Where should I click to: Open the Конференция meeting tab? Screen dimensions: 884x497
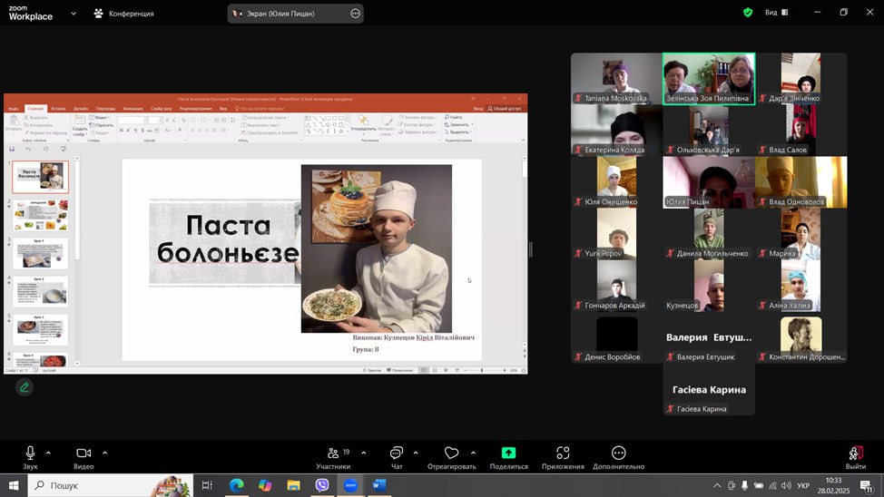point(124,14)
